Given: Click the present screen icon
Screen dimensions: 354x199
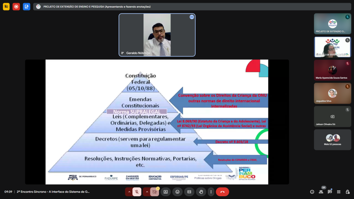Looking at the screenshot, I should click(166, 192).
